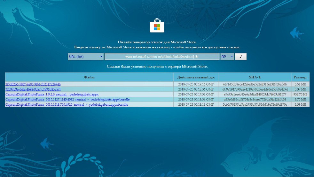
Task: Click the 956.75 KB size cell
Action: pos(300,94)
